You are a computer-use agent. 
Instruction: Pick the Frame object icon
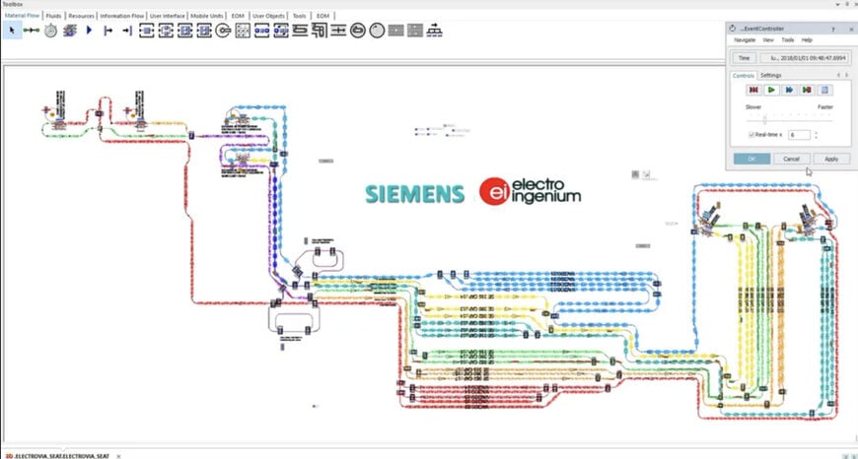point(69,31)
